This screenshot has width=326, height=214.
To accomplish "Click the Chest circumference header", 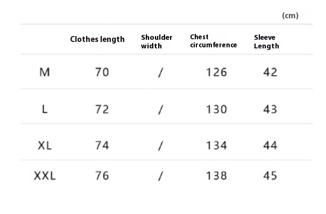I will click(x=214, y=41).
